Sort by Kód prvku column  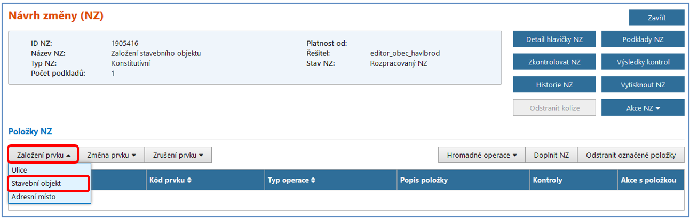pyautogui.click(x=171, y=180)
